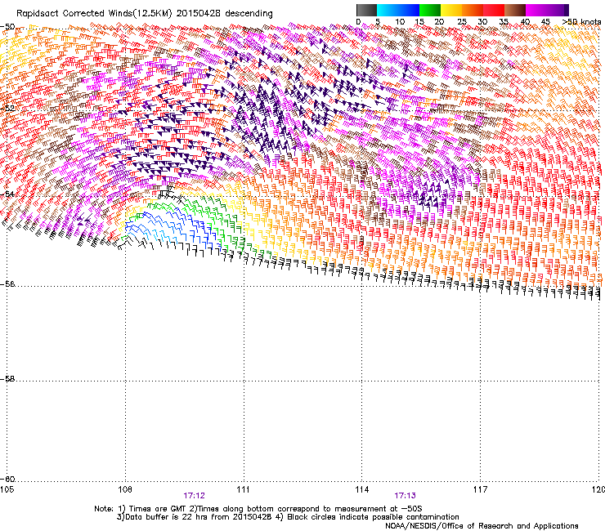This screenshot has height=531, width=605.
Task: Click the purple 17:12 time stamp
Action: point(194,496)
